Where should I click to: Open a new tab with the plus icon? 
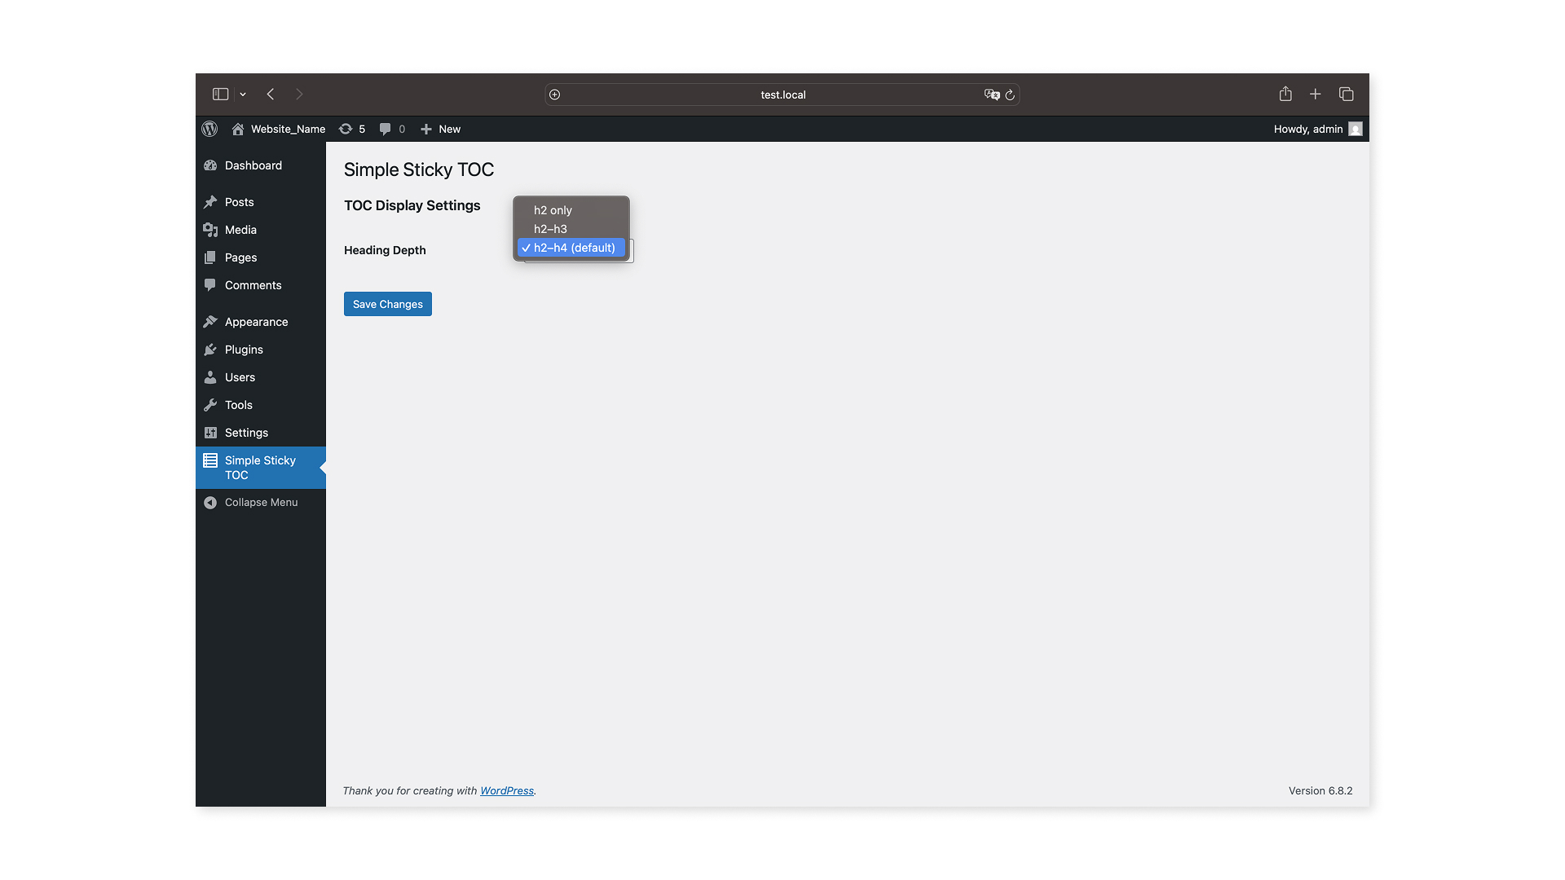point(1316,95)
